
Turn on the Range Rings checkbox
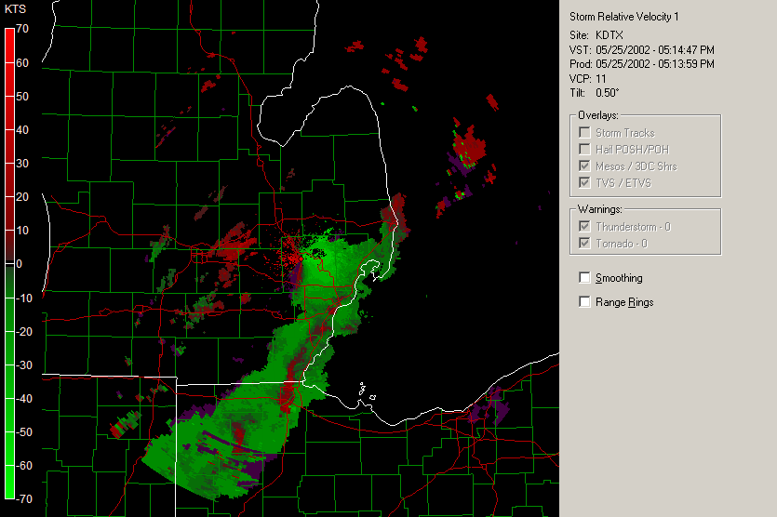(584, 301)
